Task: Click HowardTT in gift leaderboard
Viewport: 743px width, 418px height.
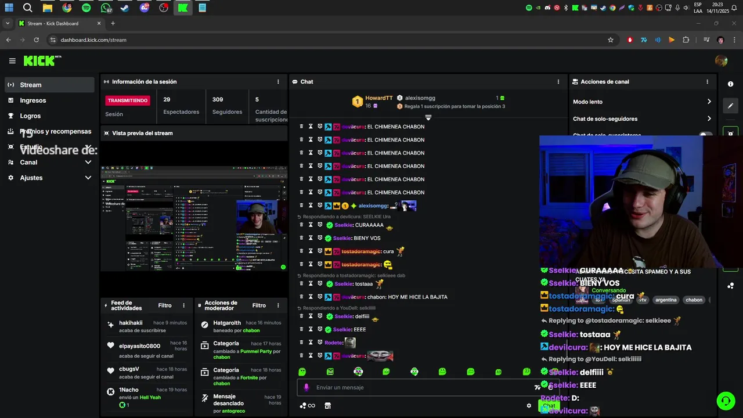Action: tap(378, 98)
